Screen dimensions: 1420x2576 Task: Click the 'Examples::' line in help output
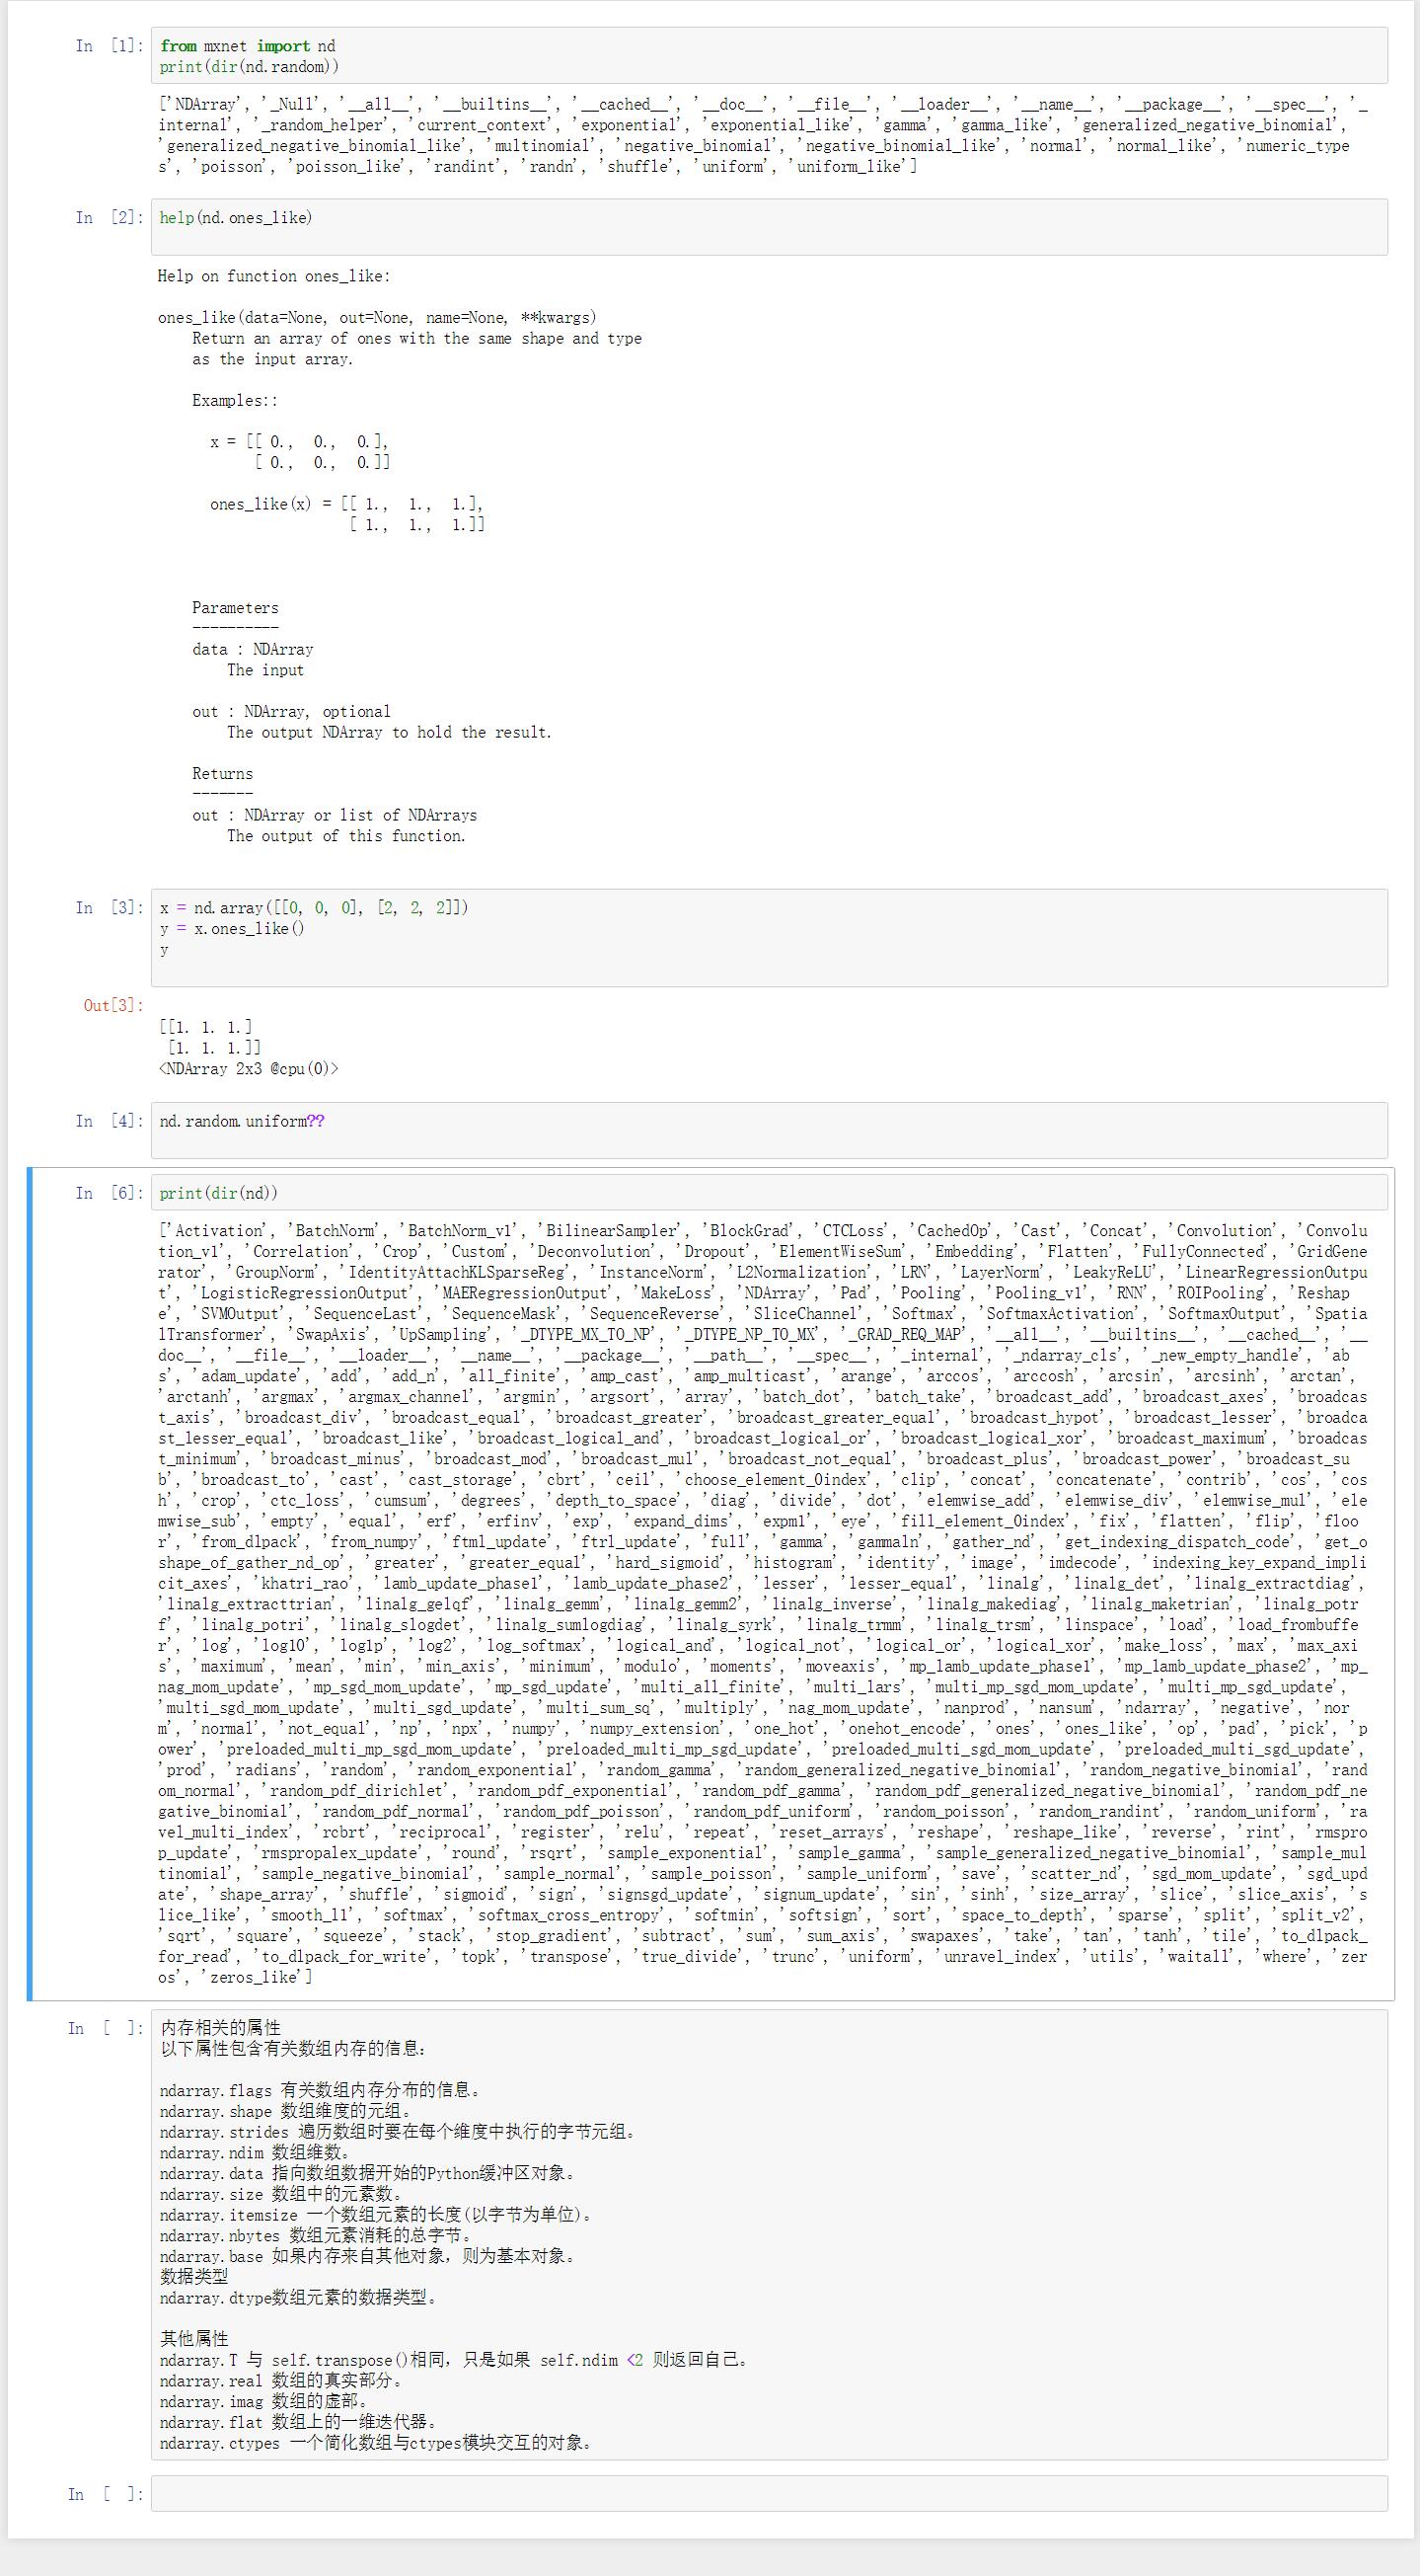tap(235, 400)
